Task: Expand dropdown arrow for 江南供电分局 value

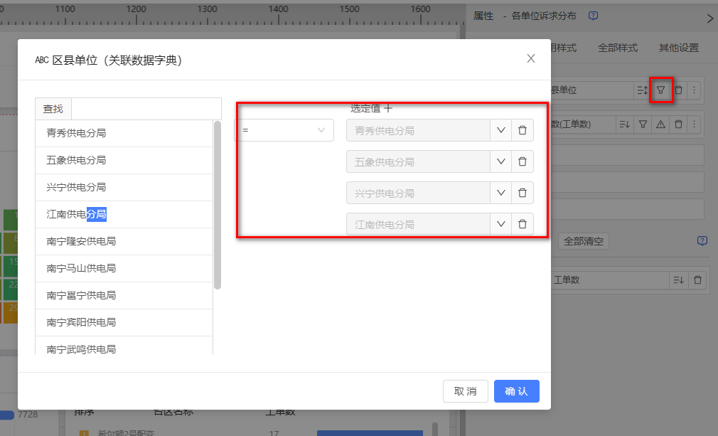Action: [500, 225]
